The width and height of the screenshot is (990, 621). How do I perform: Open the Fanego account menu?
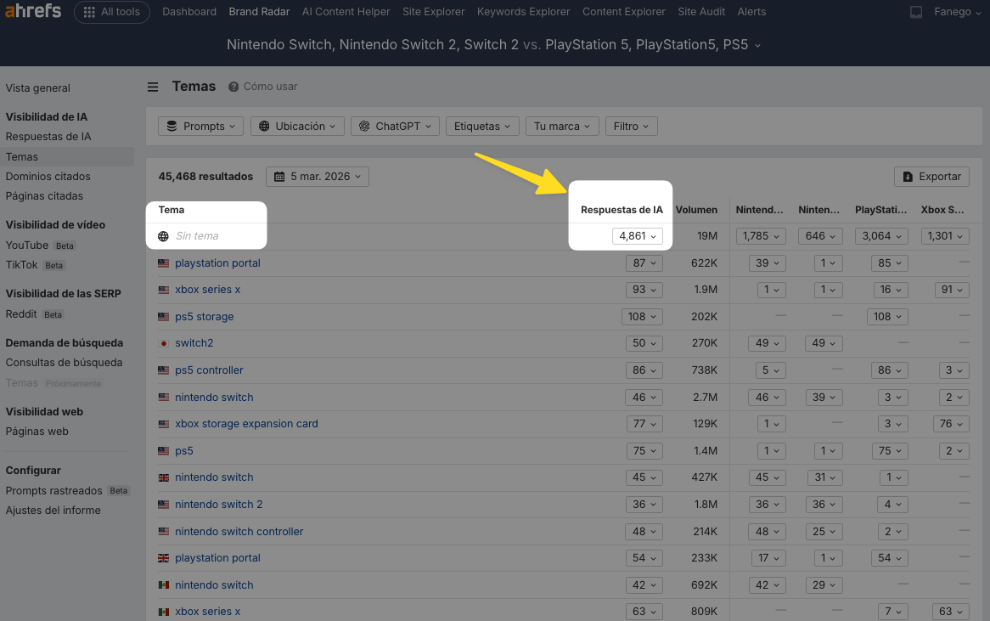(x=953, y=12)
